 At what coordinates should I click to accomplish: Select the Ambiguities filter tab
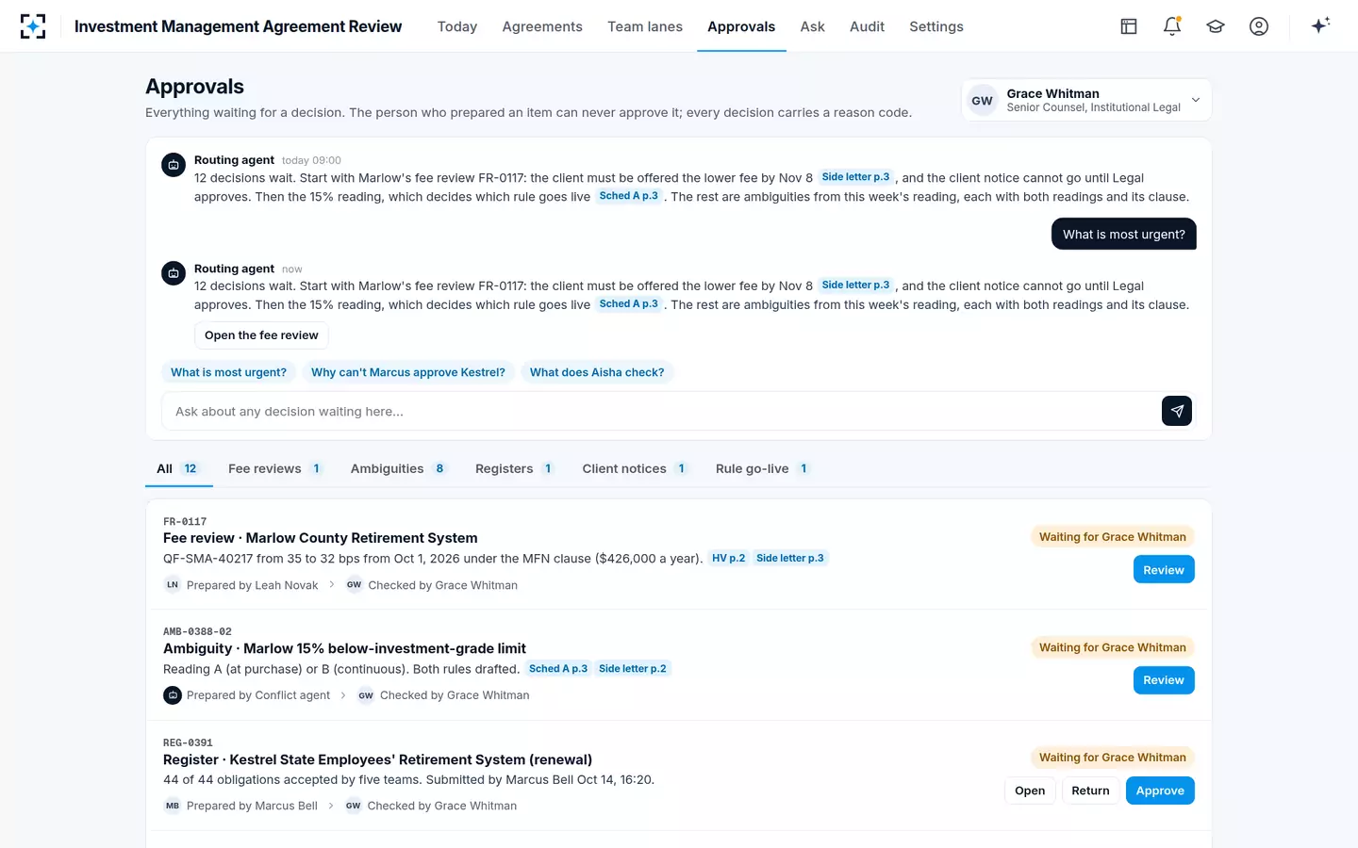pyautogui.click(x=399, y=468)
